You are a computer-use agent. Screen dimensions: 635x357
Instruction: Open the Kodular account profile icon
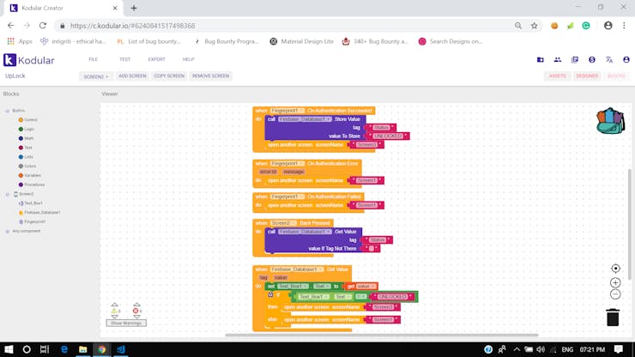[x=626, y=59]
